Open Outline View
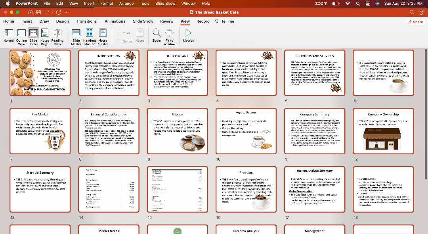This screenshot has height=234, width=428. pos(21,37)
